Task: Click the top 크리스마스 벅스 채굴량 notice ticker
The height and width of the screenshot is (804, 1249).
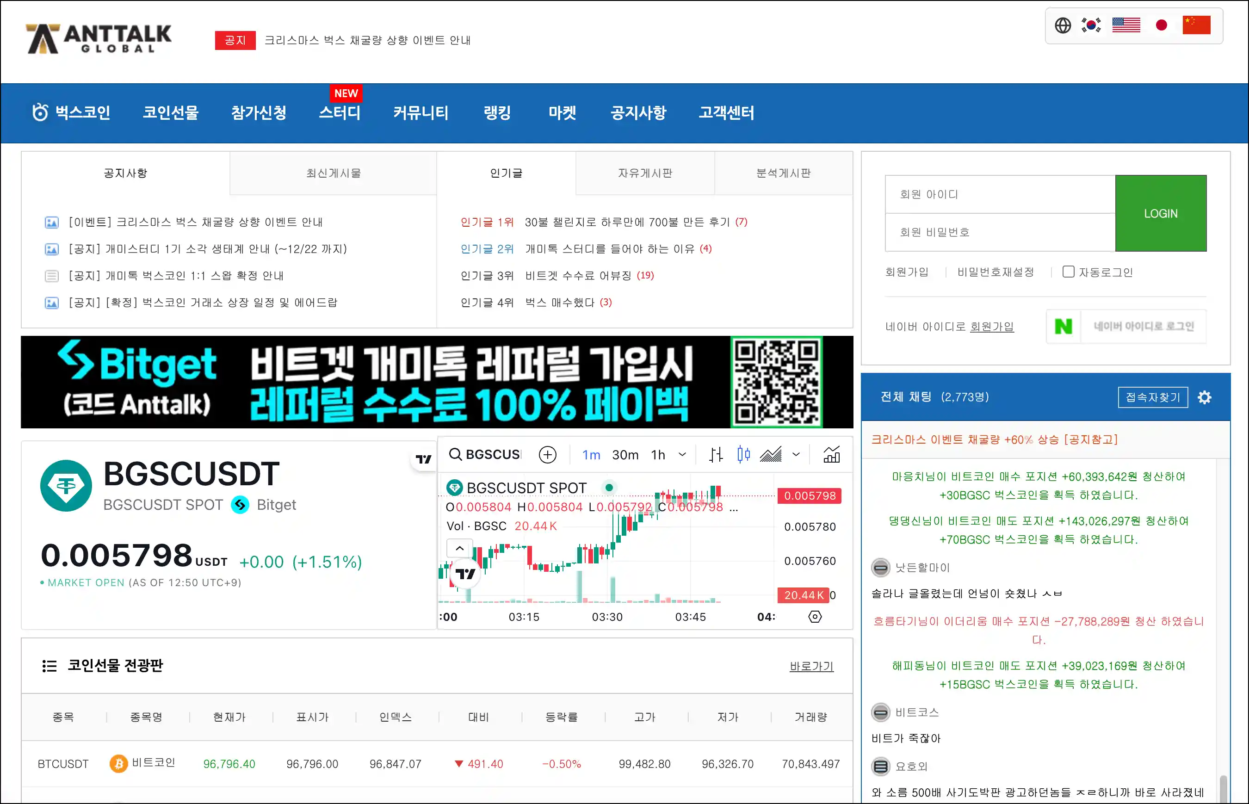Action: (367, 40)
